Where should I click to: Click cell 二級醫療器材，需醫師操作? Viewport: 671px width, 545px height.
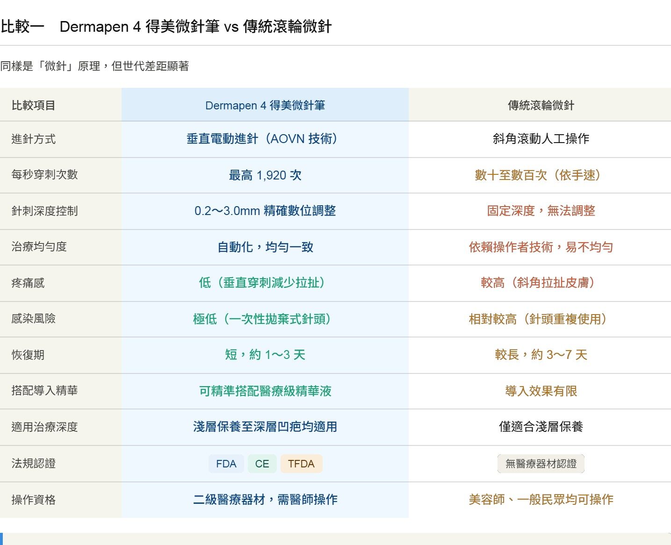coord(265,500)
